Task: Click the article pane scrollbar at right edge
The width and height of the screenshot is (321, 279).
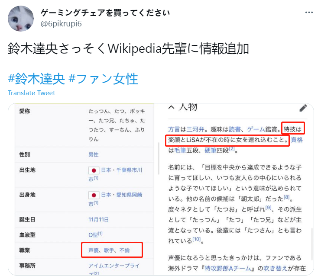Action: 312,244
